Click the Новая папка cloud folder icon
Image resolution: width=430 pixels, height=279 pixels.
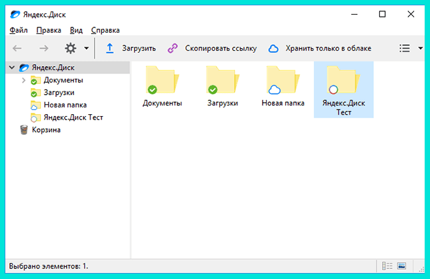pyautogui.click(x=283, y=80)
